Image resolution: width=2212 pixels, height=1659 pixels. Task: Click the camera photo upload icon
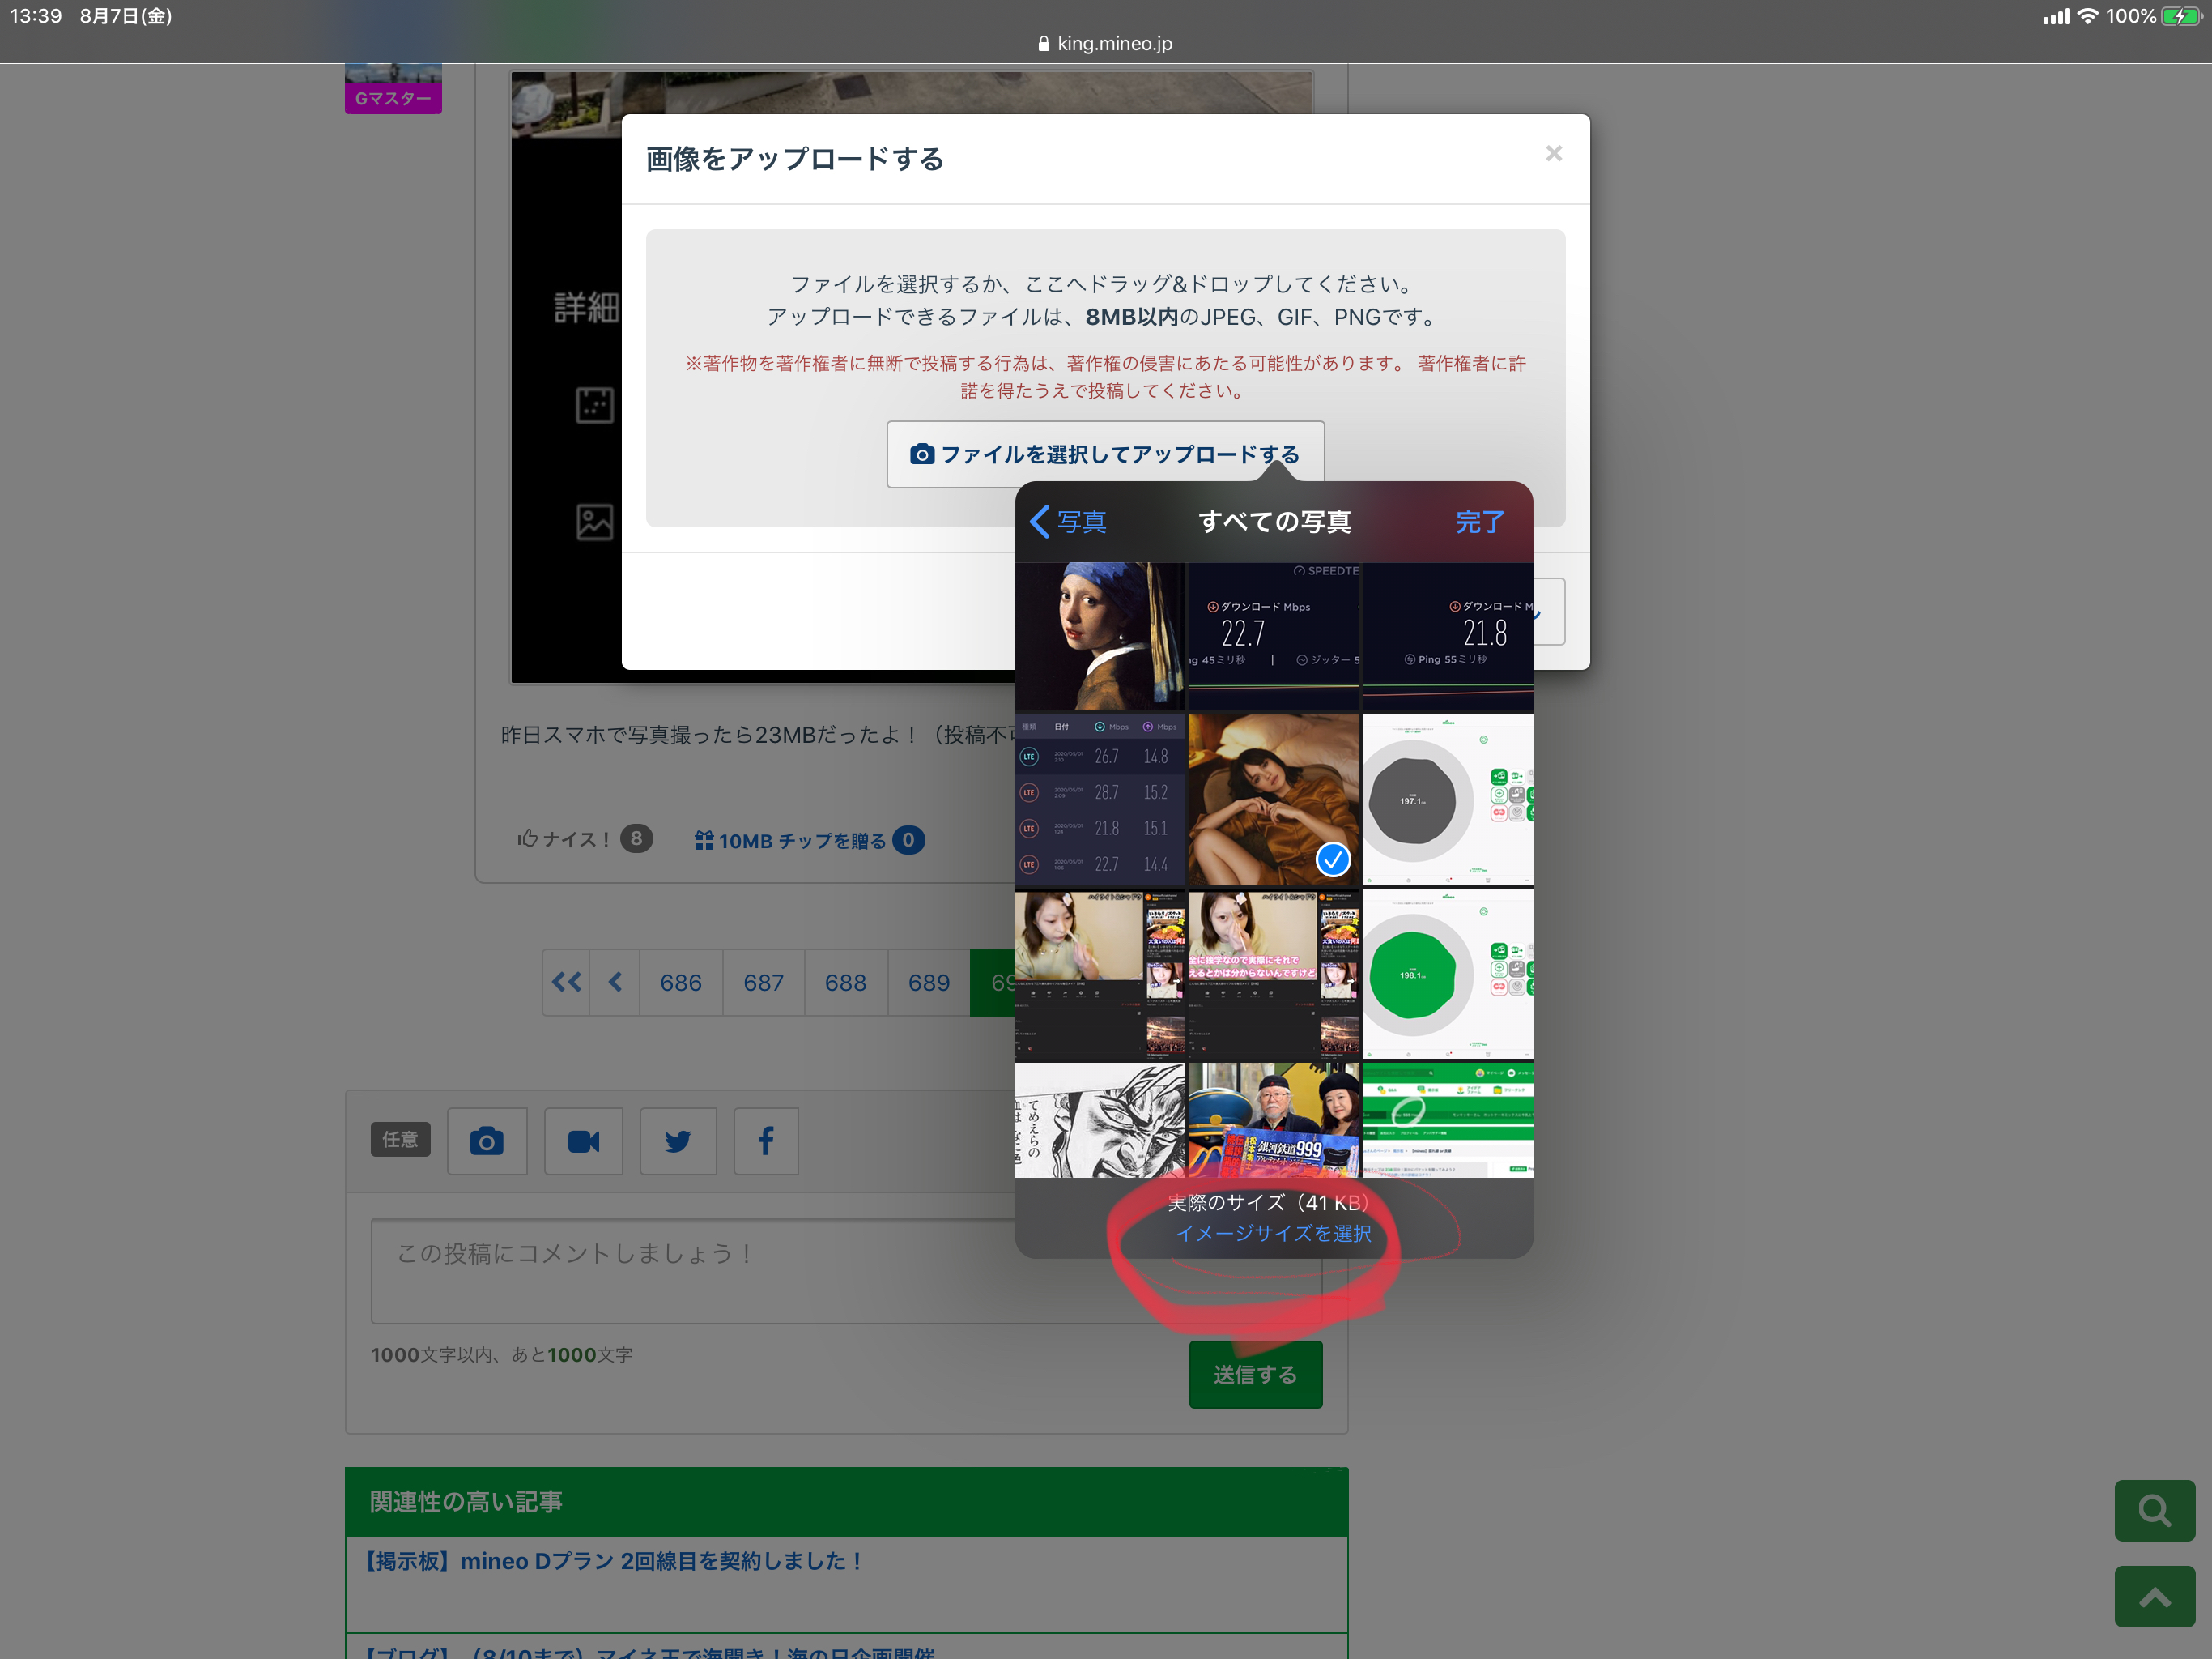click(x=486, y=1141)
